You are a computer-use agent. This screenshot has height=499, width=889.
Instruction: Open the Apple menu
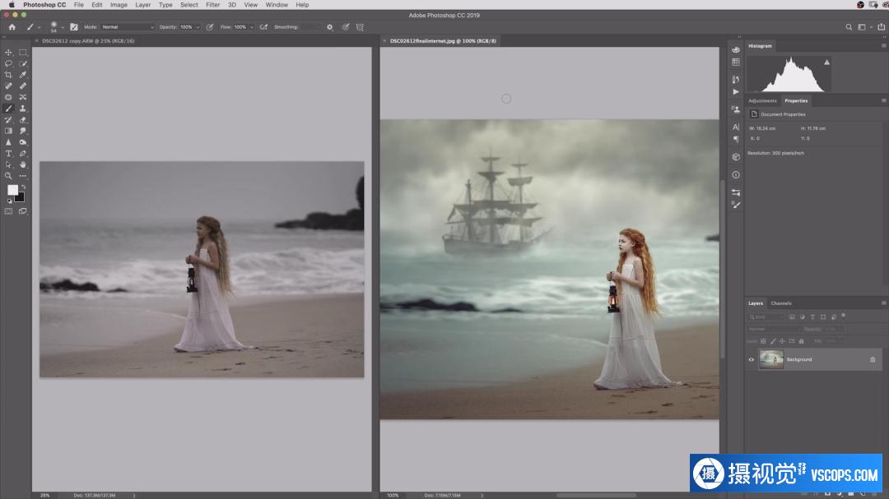tap(12, 5)
